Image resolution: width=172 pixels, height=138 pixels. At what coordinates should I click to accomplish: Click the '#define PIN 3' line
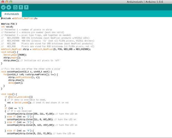[x=9, y=24]
